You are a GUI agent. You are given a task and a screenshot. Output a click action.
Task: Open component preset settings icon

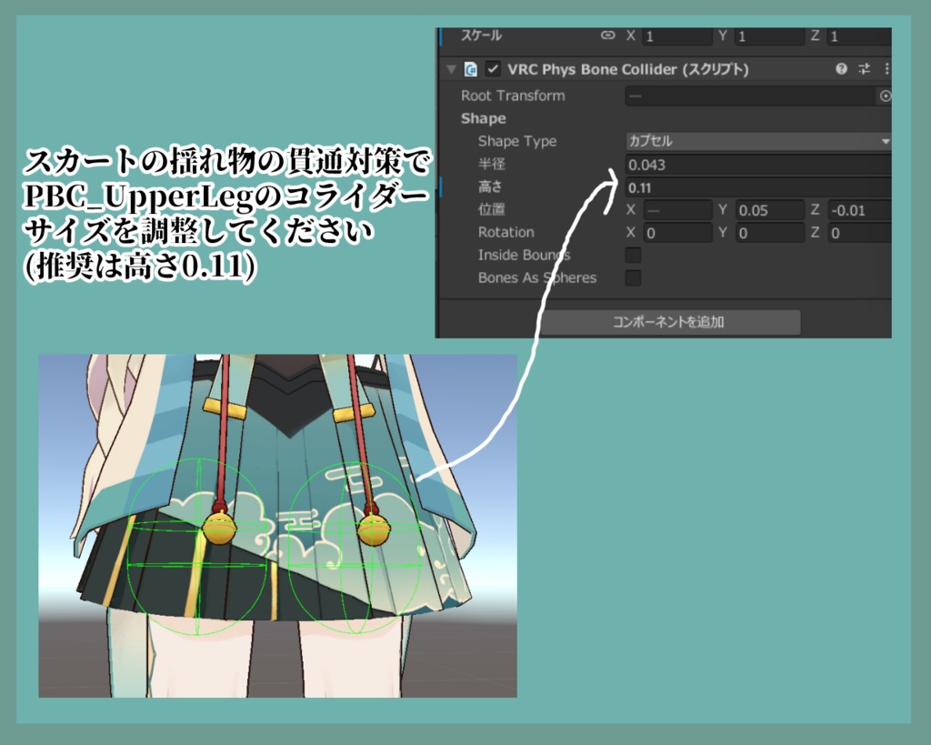click(865, 69)
